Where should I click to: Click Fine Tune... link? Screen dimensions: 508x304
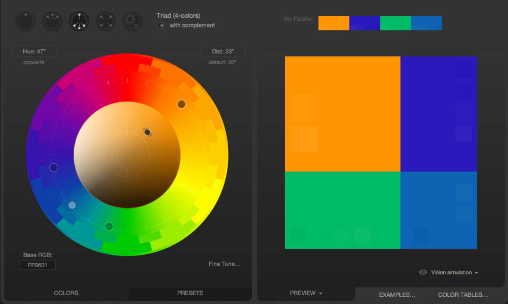225,264
